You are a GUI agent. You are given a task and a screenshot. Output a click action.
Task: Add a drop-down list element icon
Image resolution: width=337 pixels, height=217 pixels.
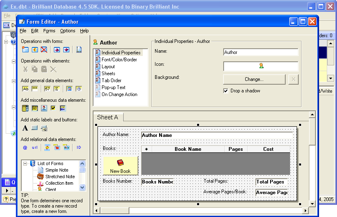(x=63, y=108)
